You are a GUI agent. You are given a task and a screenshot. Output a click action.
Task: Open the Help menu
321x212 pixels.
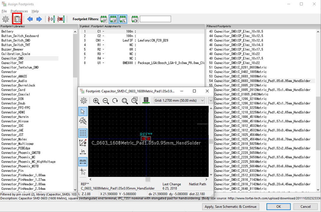point(35,11)
